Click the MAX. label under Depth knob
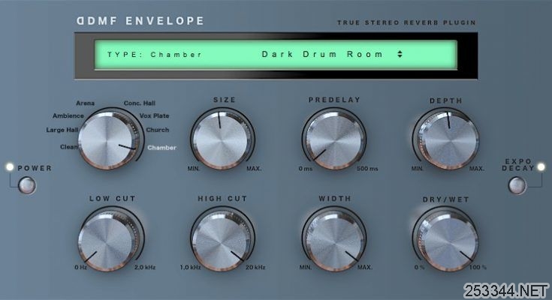The image size is (552, 300). pos(477,169)
